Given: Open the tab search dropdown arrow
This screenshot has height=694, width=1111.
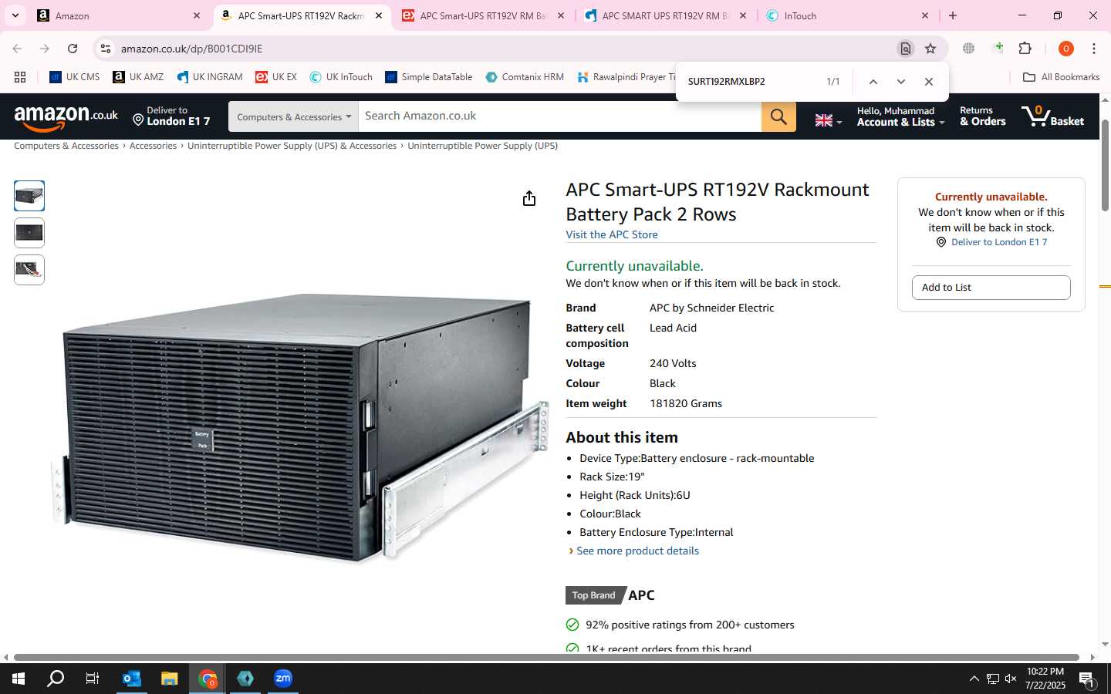Looking at the screenshot, I should [x=15, y=15].
